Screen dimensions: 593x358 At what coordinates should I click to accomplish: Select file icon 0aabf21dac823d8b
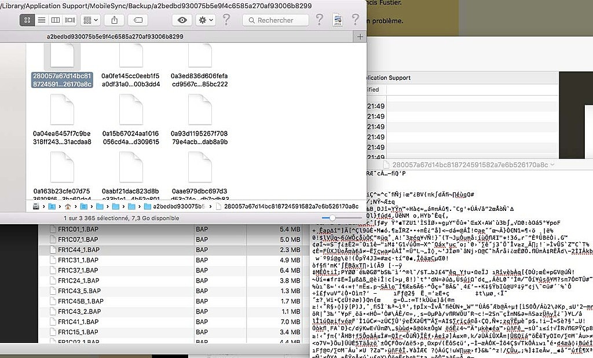pyautogui.click(x=131, y=167)
